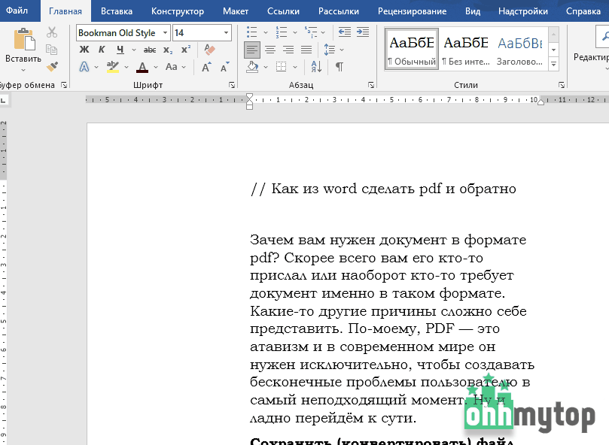Click the Borders icon

pyautogui.click(x=282, y=67)
